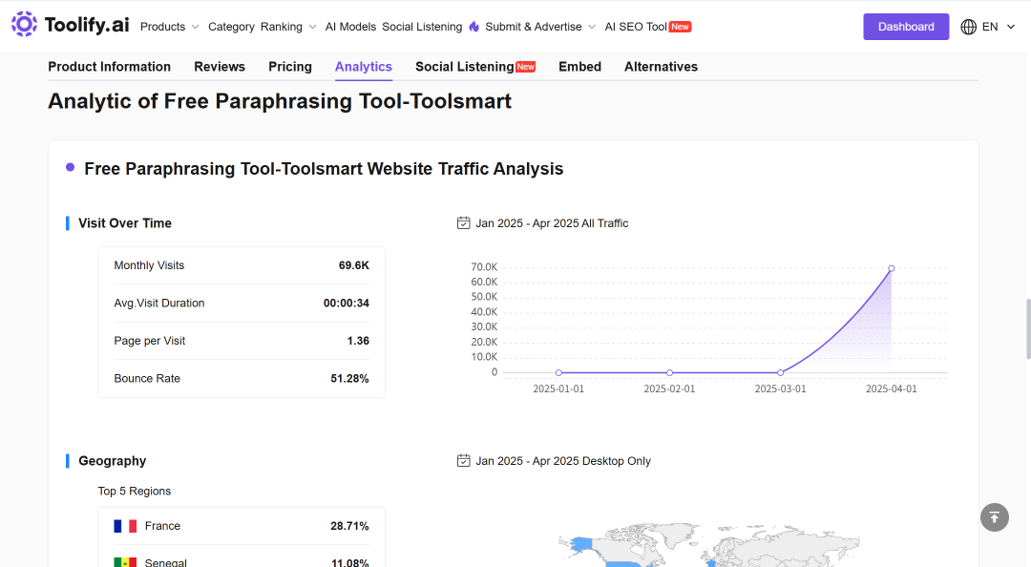Click the back-to-top arrow button
1031x567 pixels.
(994, 517)
